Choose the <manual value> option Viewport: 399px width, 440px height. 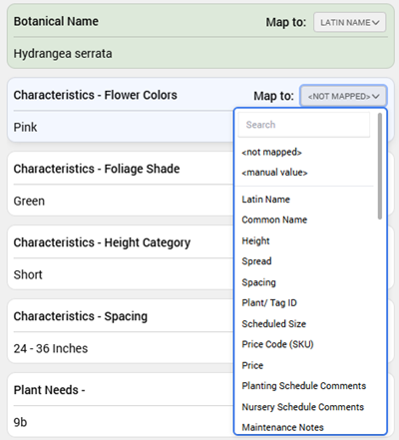[x=274, y=173]
